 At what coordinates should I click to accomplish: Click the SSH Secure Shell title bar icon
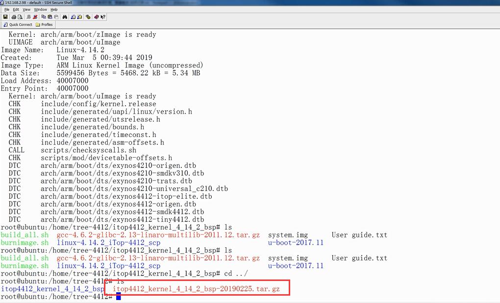pyautogui.click(x=1, y=2)
